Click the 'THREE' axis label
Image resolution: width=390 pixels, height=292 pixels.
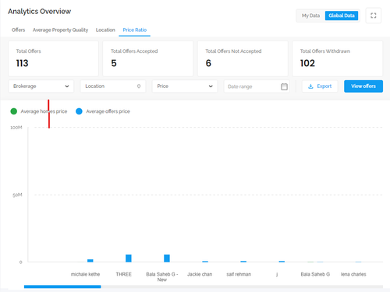[124, 274]
